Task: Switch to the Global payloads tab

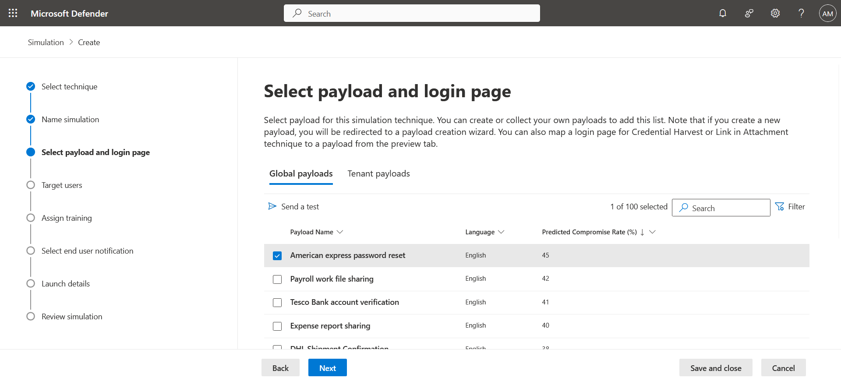Action: pos(301,174)
